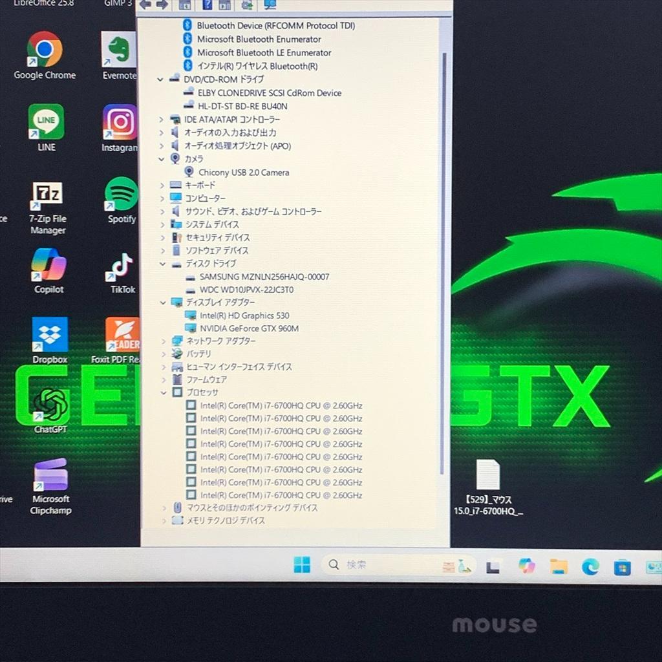Click the back navigation arrow in Device Manager
Image resolution: width=662 pixels, height=662 pixels.
pyautogui.click(x=145, y=5)
